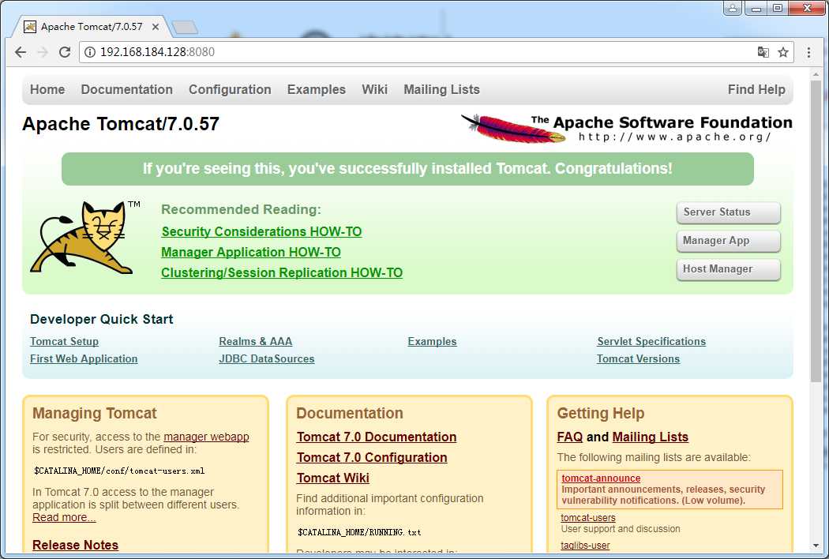Click the scrollbar up arrow

coord(816,74)
